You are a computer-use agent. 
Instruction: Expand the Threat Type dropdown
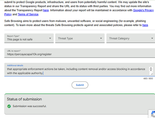80,38
